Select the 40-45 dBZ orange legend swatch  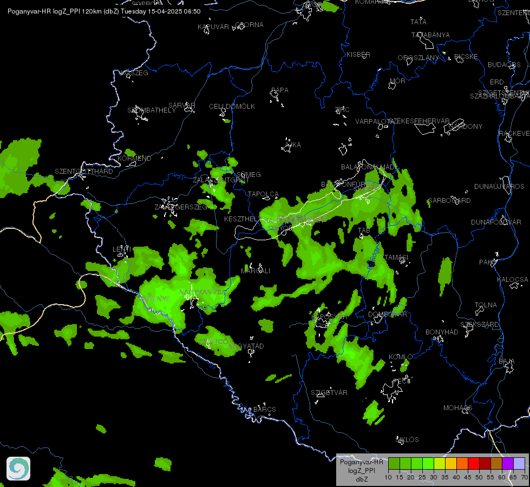(462, 463)
